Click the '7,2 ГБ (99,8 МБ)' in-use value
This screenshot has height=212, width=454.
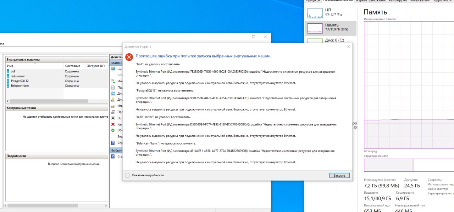381,185
